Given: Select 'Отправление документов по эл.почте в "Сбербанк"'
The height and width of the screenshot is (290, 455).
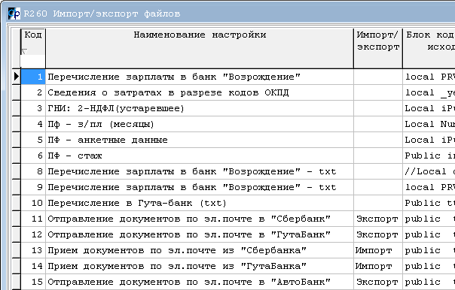Looking at the screenshot, I should point(200,219).
